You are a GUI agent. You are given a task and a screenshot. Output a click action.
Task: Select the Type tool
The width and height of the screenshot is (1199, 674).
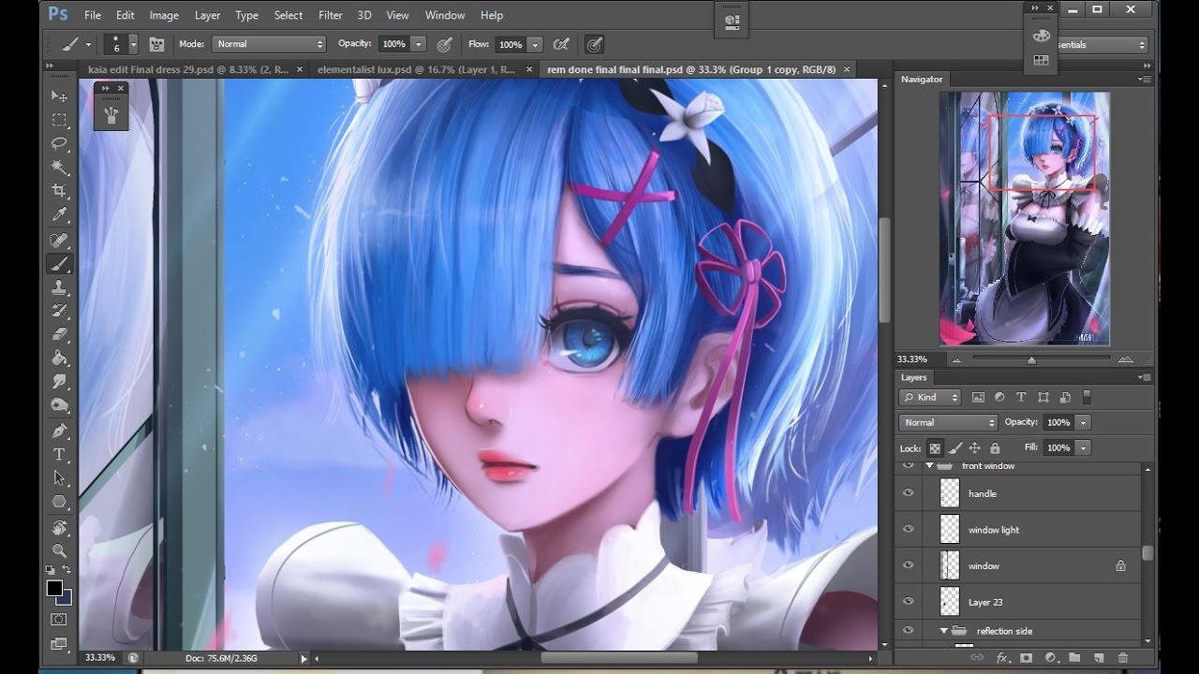tap(59, 455)
